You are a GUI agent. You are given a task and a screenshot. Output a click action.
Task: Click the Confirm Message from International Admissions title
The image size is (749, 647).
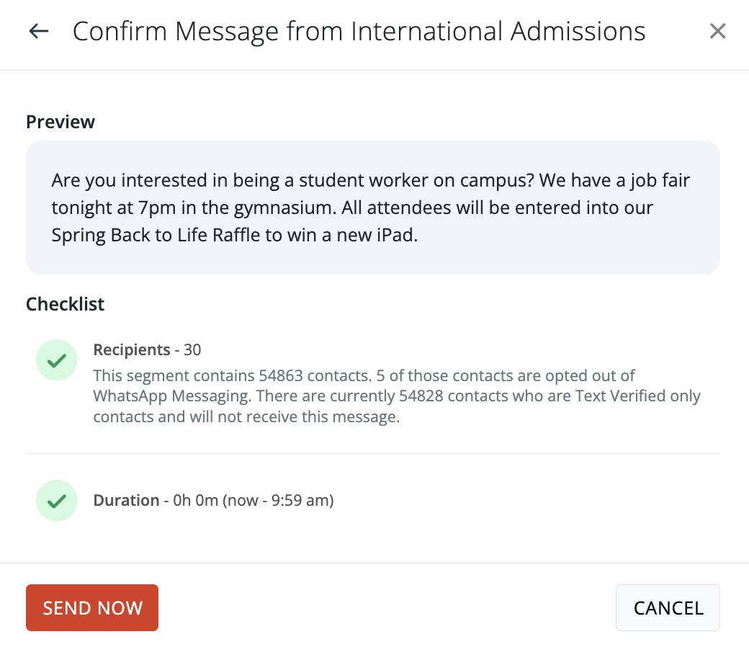pyautogui.click(x=359, y=32)
